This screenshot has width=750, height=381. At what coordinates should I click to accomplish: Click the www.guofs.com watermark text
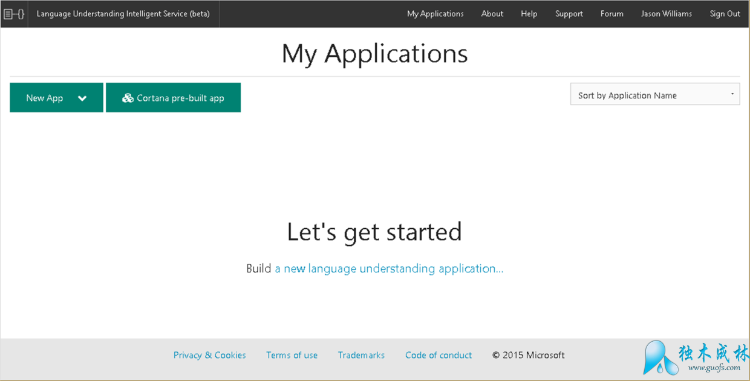[714, 368]
